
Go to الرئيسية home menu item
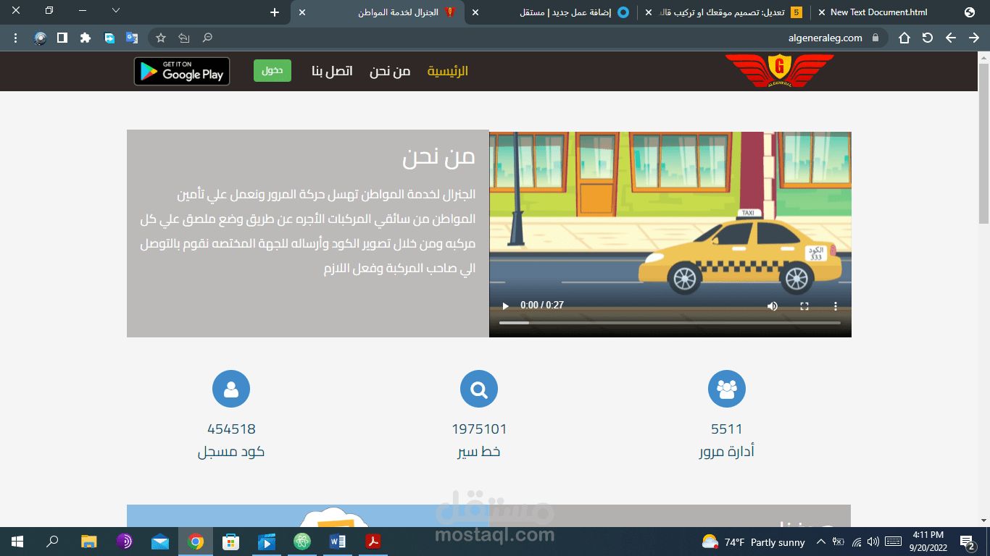point(447,71)
